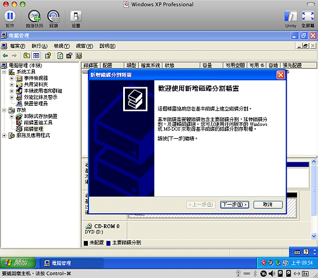The height and width of the screenshot is (278, 318).
Task: Click the rescan disks settings toolbar icon
Action: (69, 55)
